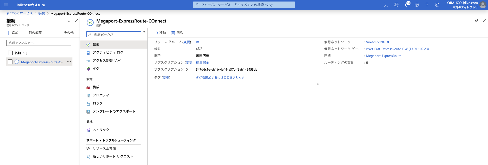Close the 接続 list blade
The height and width of the screenshot is (165, 488).
(x=76, y=21)
